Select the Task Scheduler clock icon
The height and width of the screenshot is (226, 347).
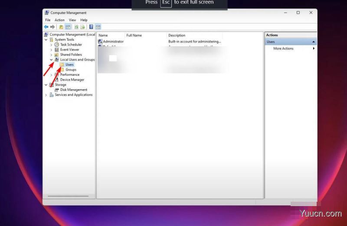pos(57,45)
